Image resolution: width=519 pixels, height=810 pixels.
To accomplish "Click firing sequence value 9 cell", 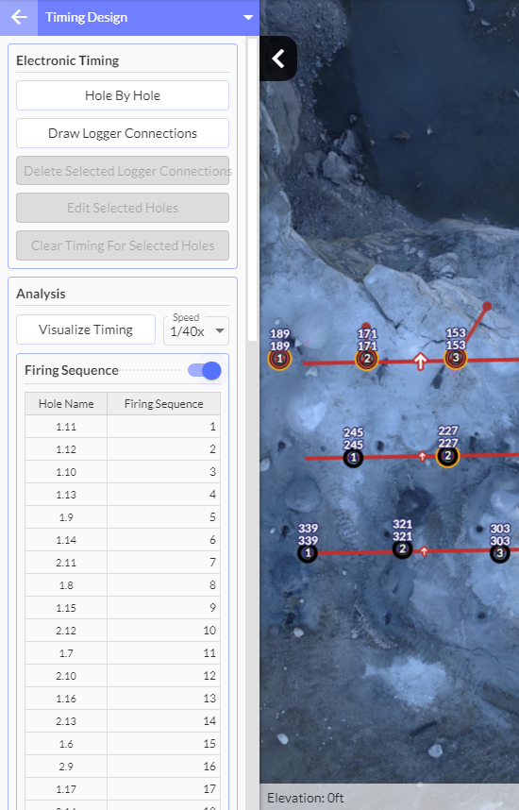I will [x=163, y=608].
